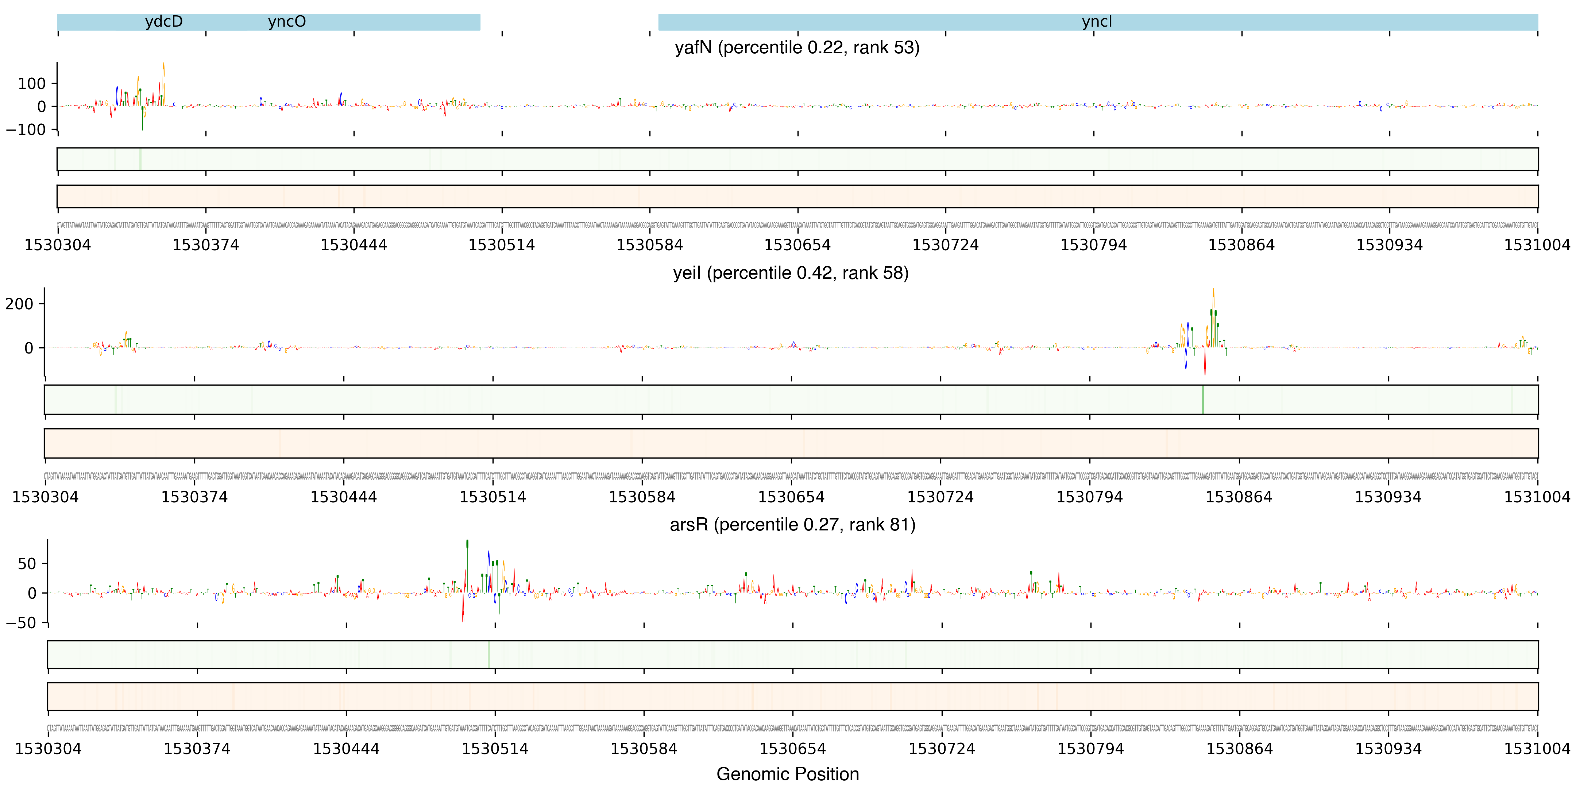Screen dimensions: 1576x788
Task: Select the arsR percentile 0.27 title
Action: click(792, 524)
